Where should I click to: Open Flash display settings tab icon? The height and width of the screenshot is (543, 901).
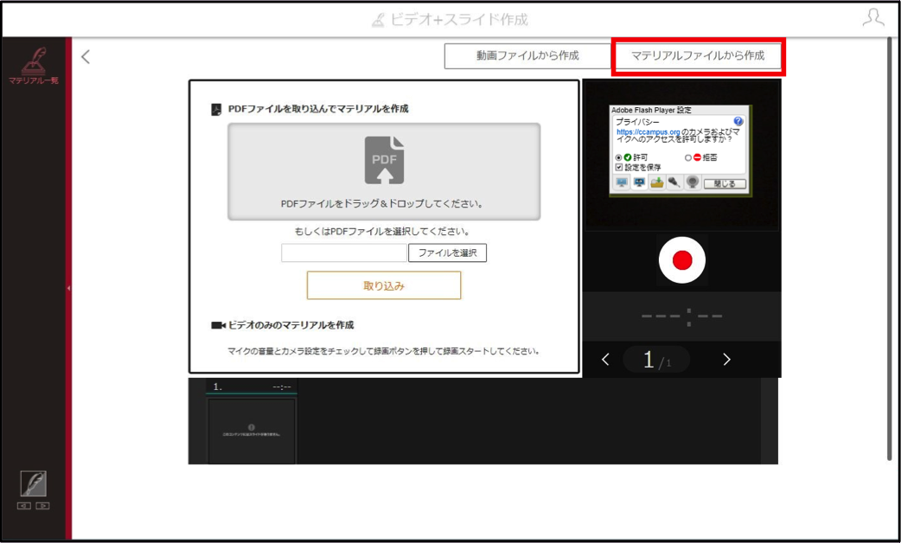(x=622, y=182)
